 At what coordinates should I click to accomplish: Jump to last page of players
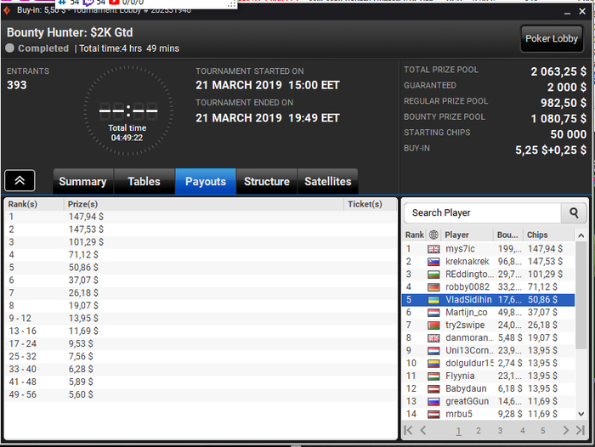(x=581, y=430)
